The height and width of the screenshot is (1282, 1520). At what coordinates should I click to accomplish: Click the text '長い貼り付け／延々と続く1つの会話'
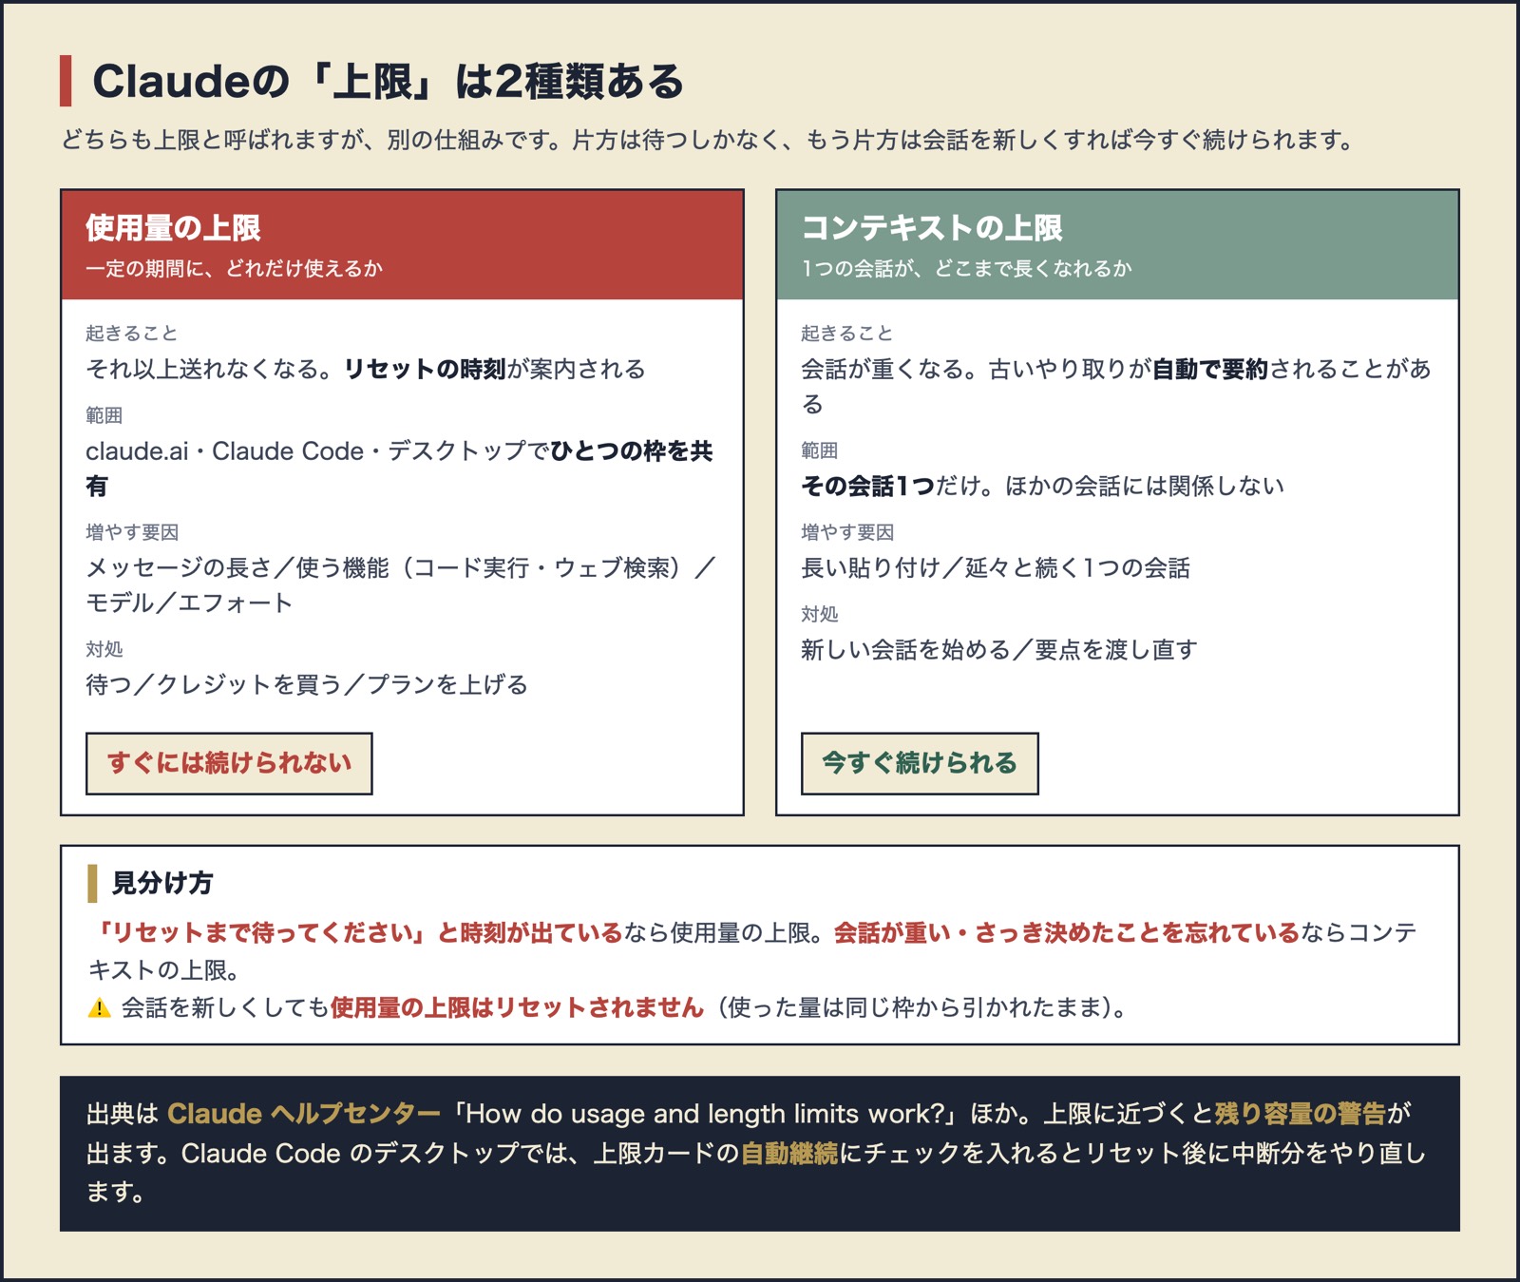[x=996, y=568]
